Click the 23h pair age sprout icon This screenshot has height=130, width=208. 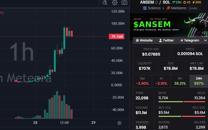click(x=174, y=2)
